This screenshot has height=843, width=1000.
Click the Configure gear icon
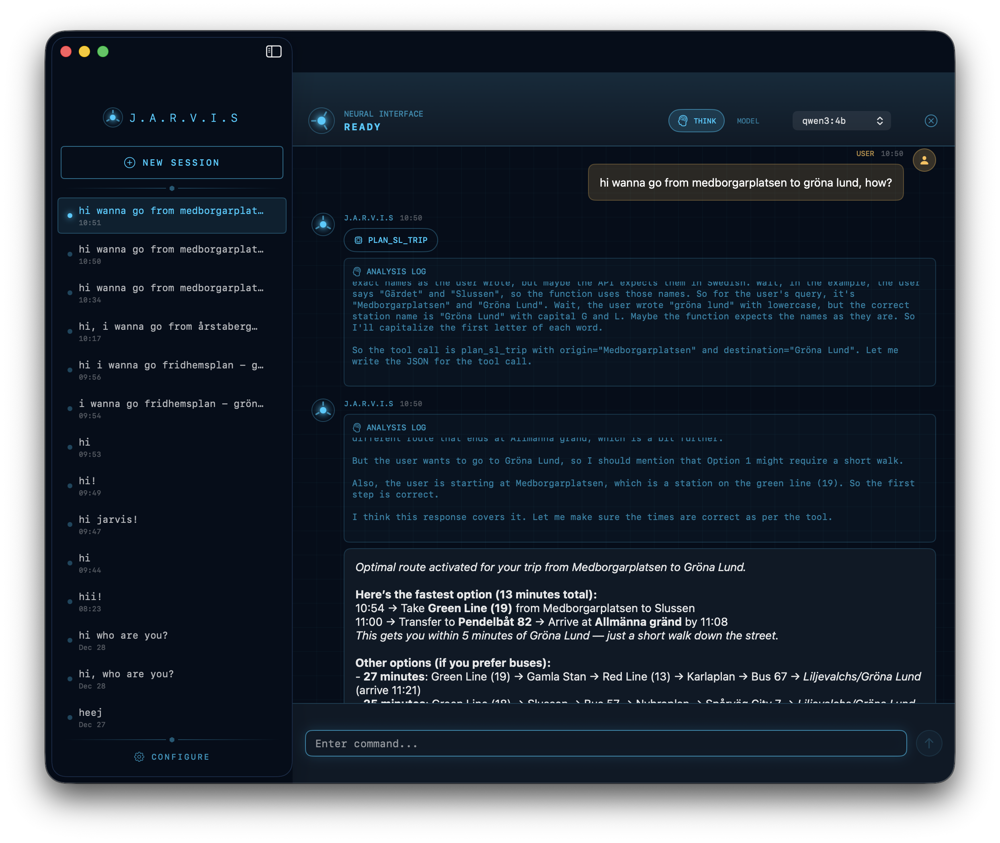(139, 757)
